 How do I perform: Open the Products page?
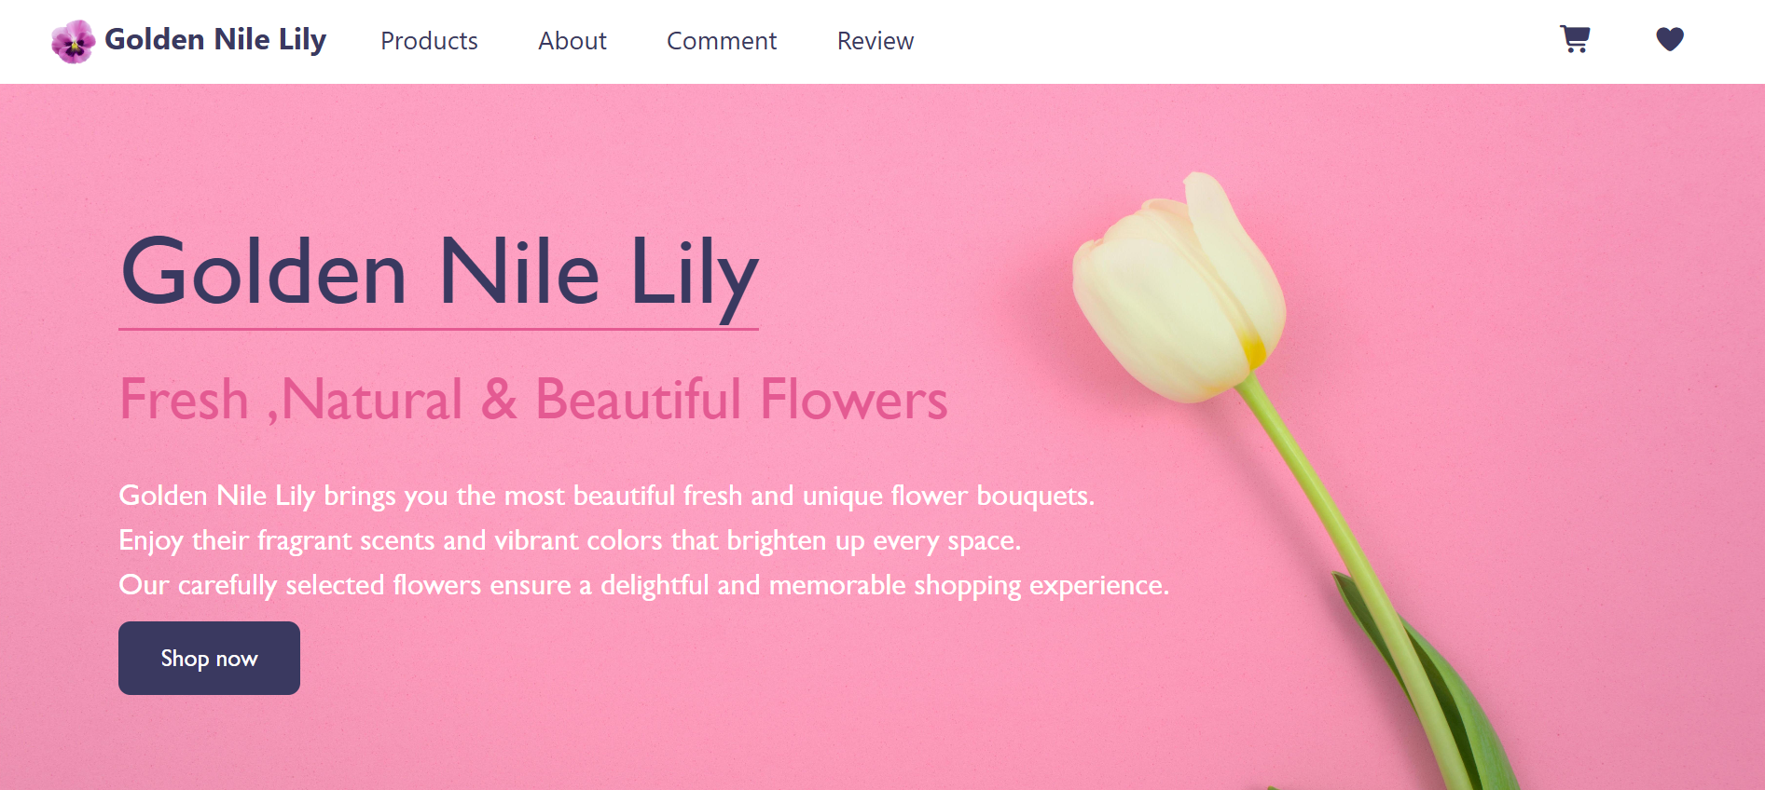coord(429,41)
